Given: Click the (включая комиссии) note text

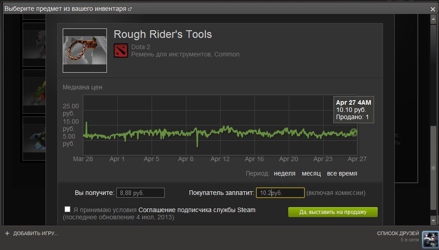Looking at the screenshot, I should pos(336,193).
